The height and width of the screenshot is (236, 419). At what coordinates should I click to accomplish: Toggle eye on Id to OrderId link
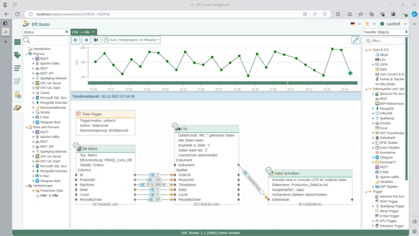[x=153, y=175]
